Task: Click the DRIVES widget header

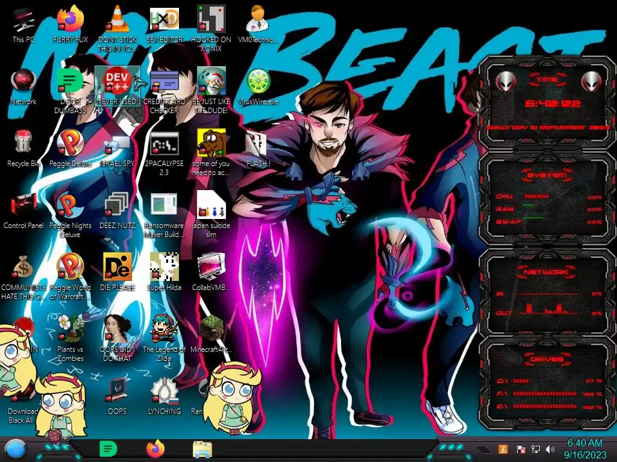Action: coord(547,359)
